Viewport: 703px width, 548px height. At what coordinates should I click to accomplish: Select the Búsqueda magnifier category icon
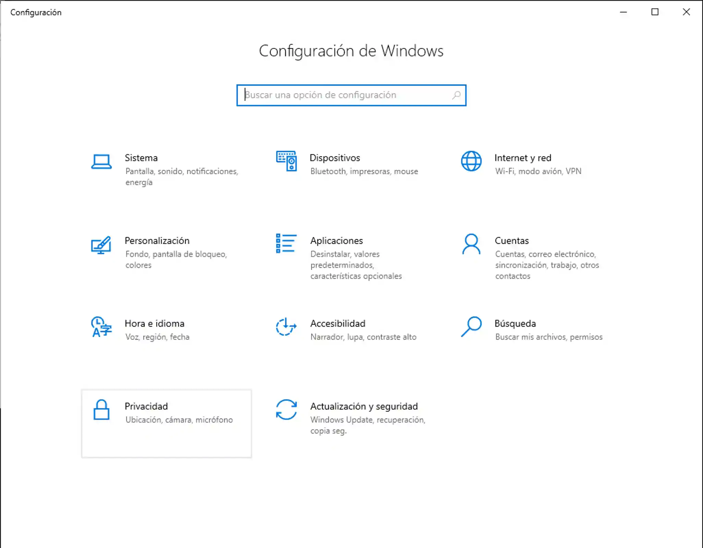point(471,327)
